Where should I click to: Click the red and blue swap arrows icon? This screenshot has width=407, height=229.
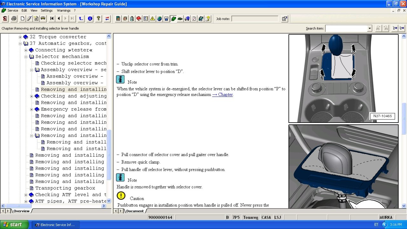(107, 19)
